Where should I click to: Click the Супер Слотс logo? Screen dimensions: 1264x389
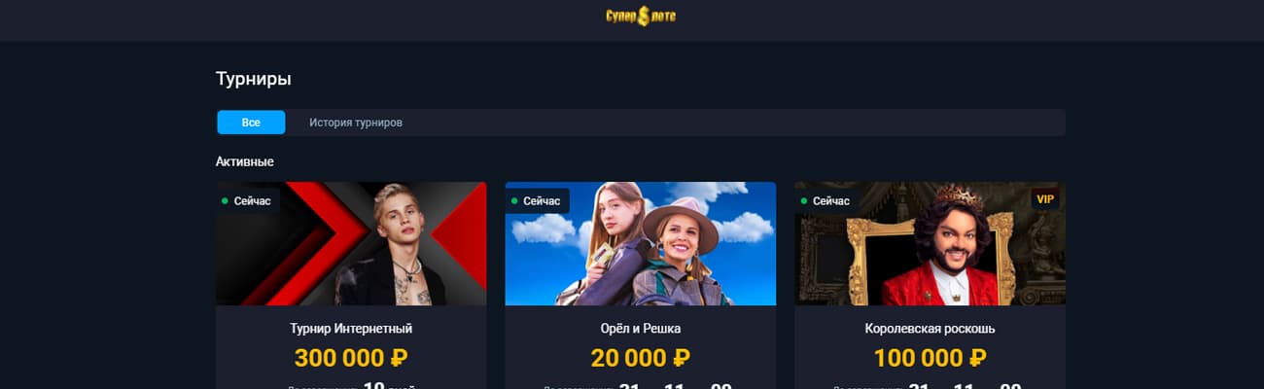coord(641,16)
